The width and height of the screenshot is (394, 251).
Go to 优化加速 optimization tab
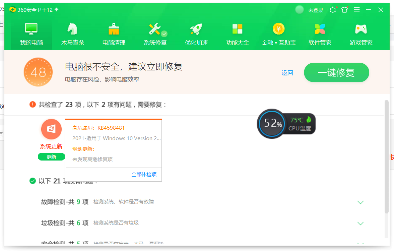(196, 34)
